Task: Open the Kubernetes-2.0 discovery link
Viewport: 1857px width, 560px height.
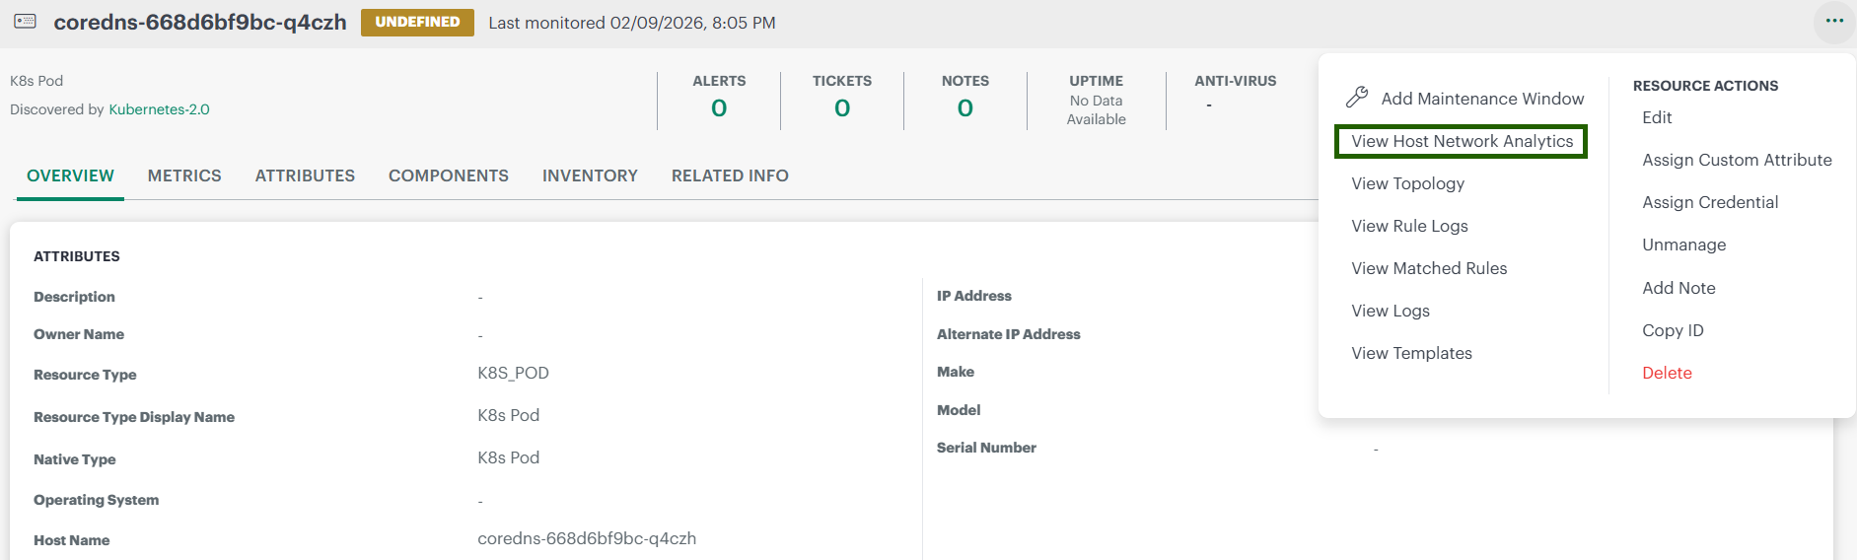Action: pos(159,109)
